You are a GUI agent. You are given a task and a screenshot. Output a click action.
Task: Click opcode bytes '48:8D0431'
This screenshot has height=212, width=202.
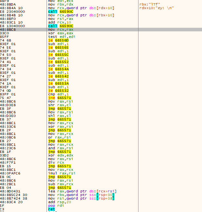(x=10, y=191)
